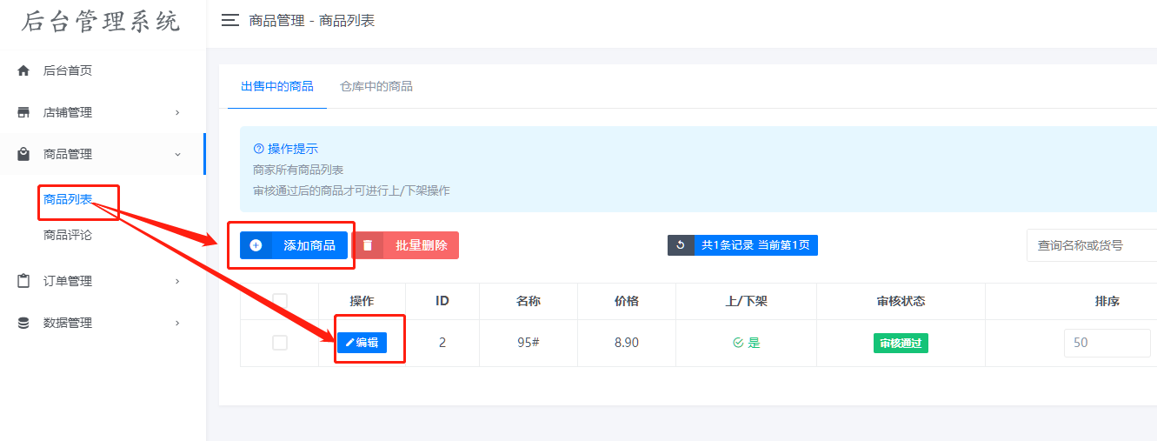
Task: Click the 排序 column header
Action: coord(1107,301)
